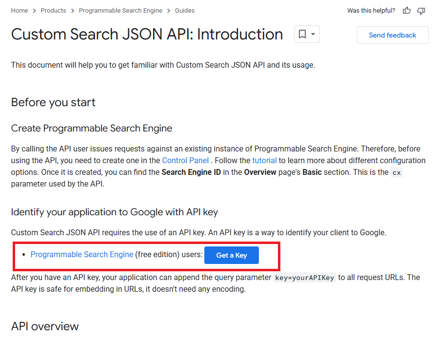Navigate to the Guides breadcrumb

(184, 11)
